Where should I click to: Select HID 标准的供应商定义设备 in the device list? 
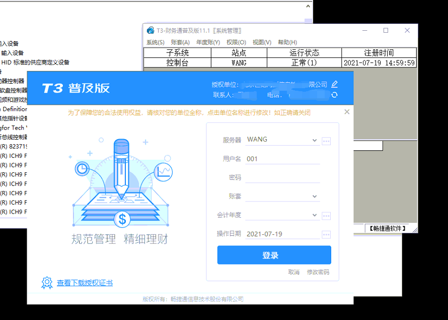point(35,62)
